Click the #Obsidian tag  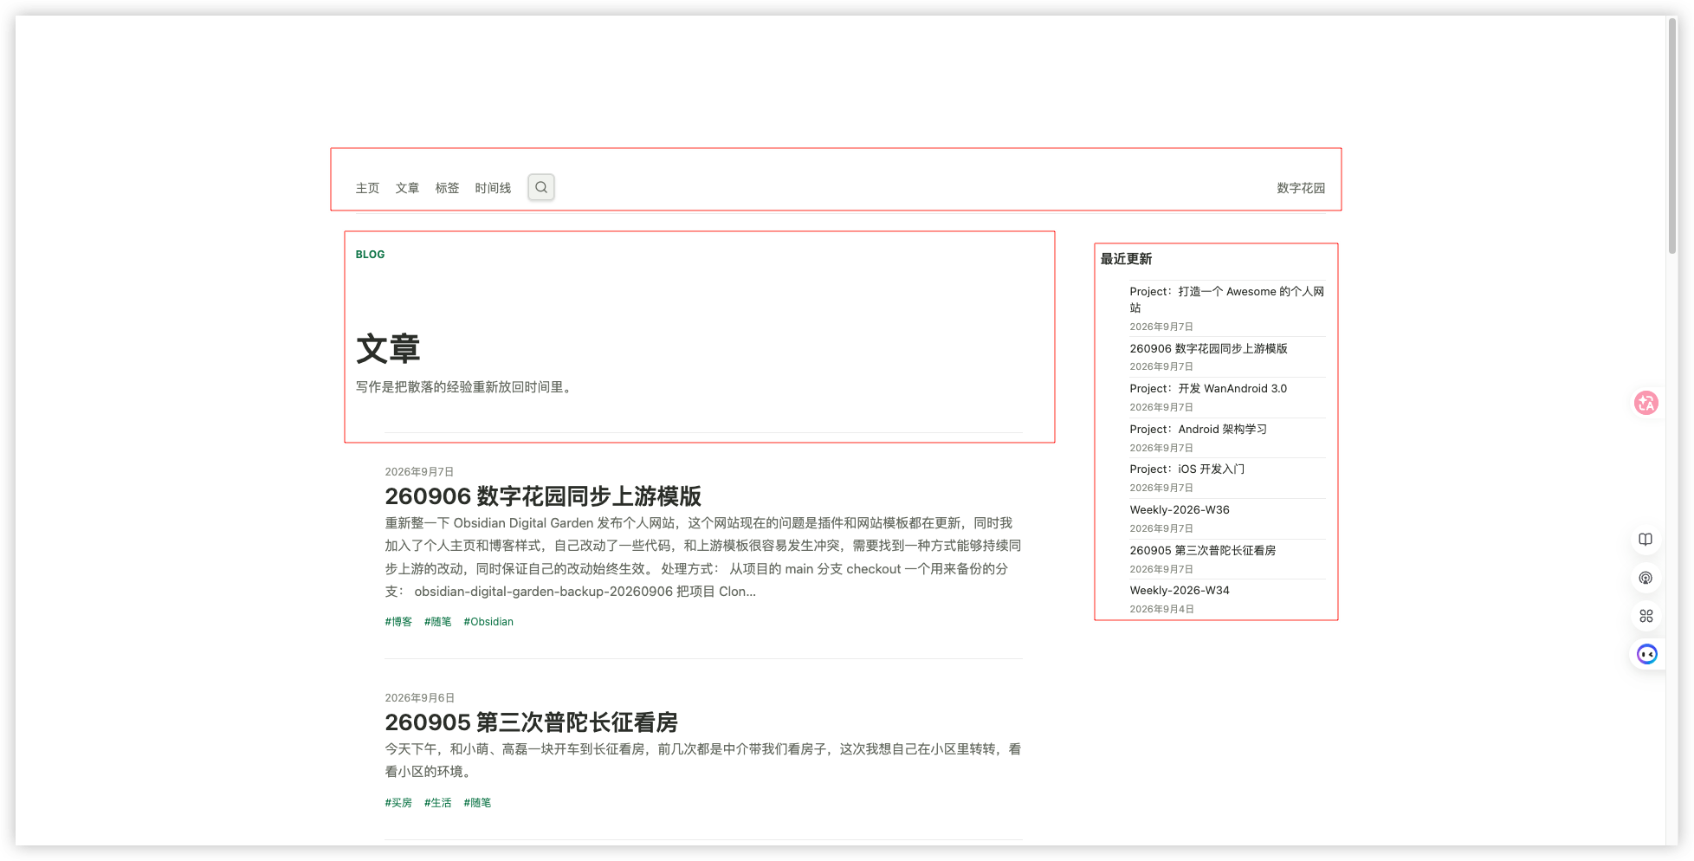(488, 622)
